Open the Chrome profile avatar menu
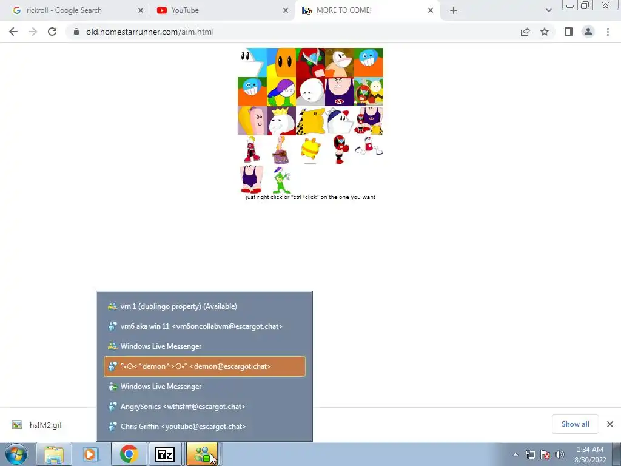 [x=588, y=32]
